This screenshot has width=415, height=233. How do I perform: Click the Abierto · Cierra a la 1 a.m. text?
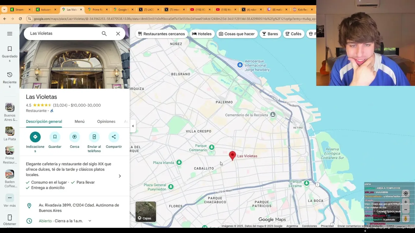click(61, 221)
